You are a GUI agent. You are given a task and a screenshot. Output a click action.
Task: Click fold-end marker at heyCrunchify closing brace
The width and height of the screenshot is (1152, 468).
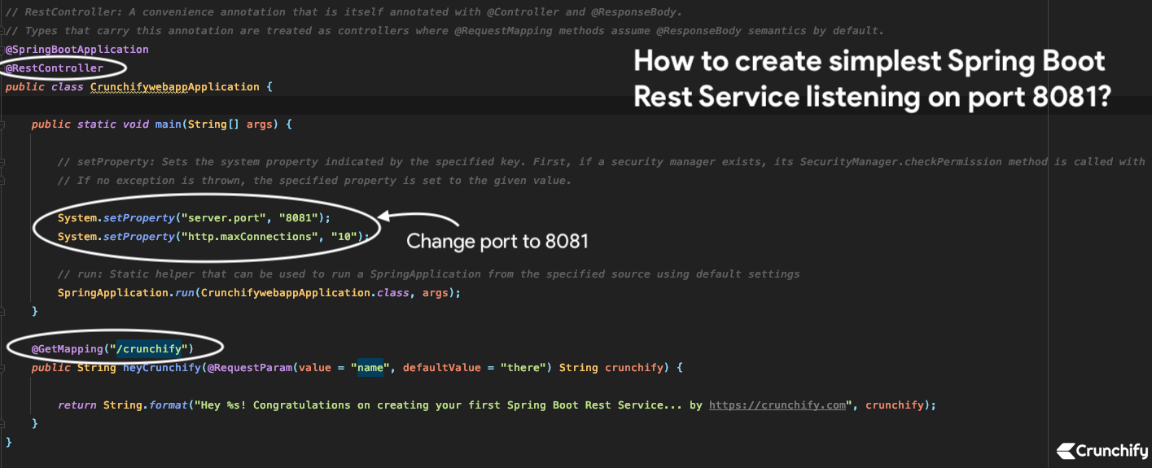tap(4, 423)
